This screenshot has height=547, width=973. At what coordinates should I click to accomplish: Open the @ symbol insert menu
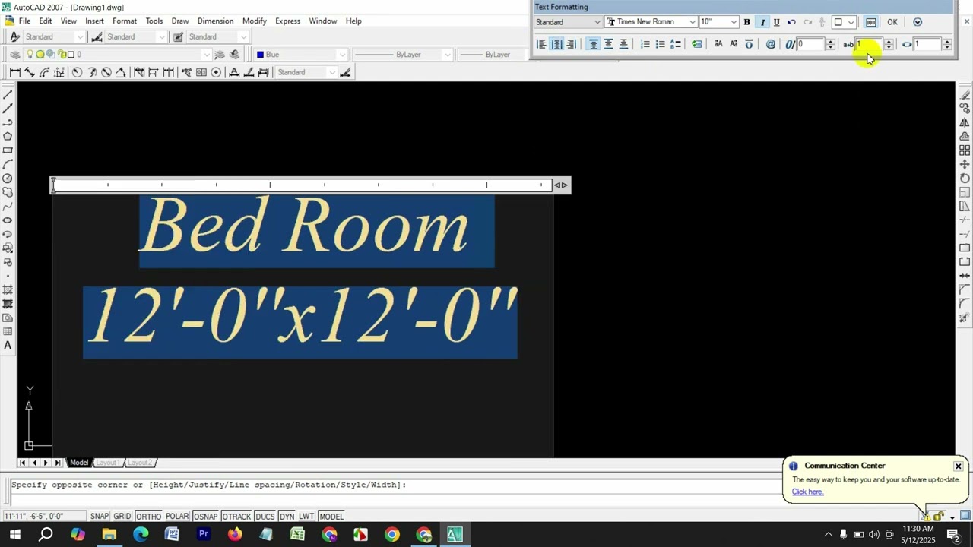(770, 44)
